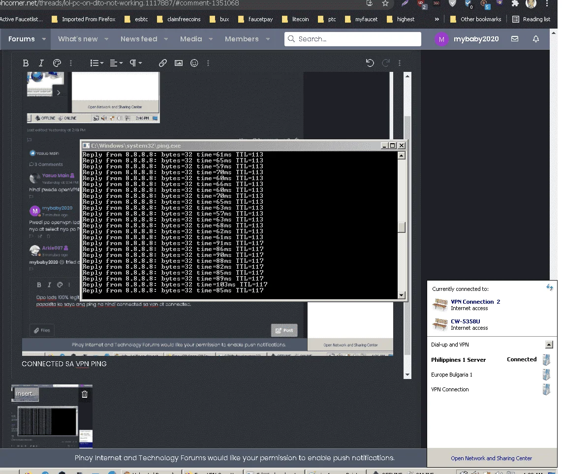Click into the Search field

point(353,39)
